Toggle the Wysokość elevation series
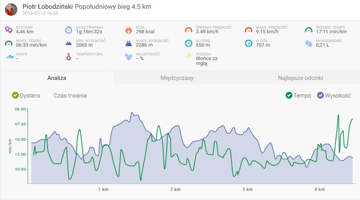Screen dimensions: 360x200 [x=320, y=96]
